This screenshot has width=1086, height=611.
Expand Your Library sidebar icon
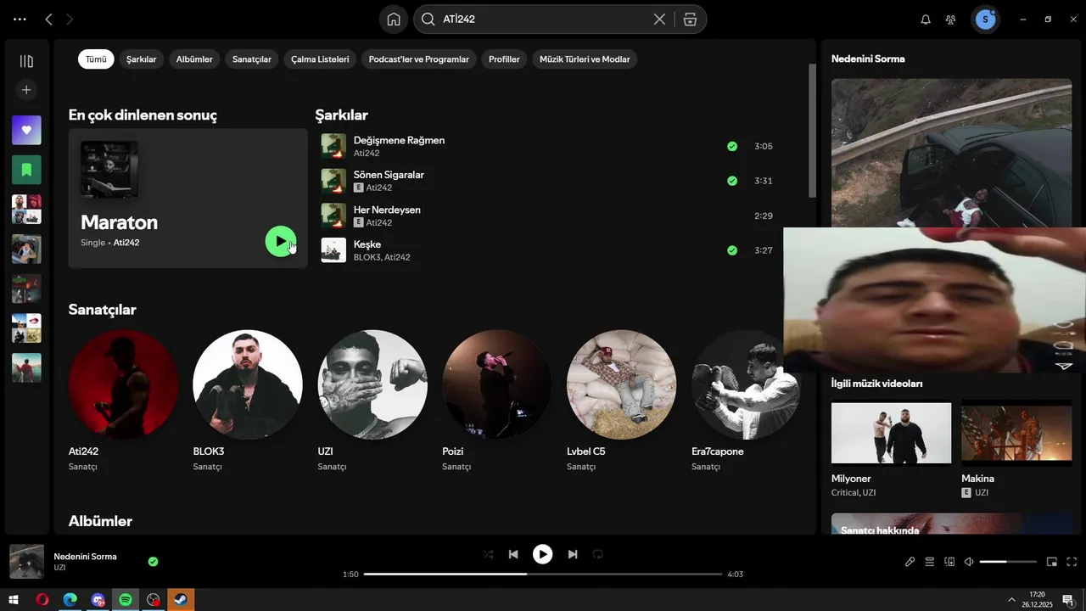coord(26,61)
